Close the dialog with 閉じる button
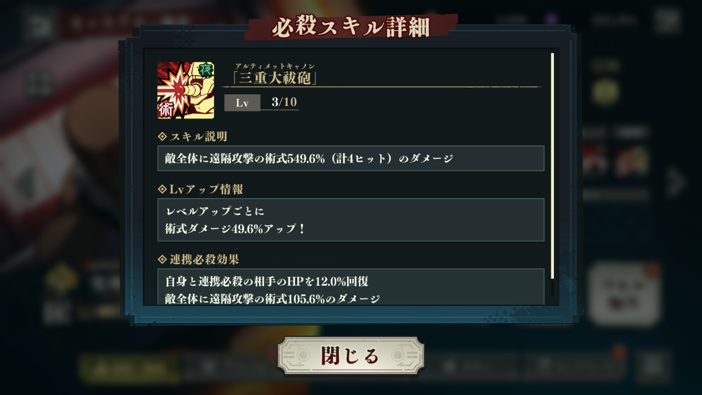This screenshot has height=395, width=702. pyautogui.click(x=350, y=356)
